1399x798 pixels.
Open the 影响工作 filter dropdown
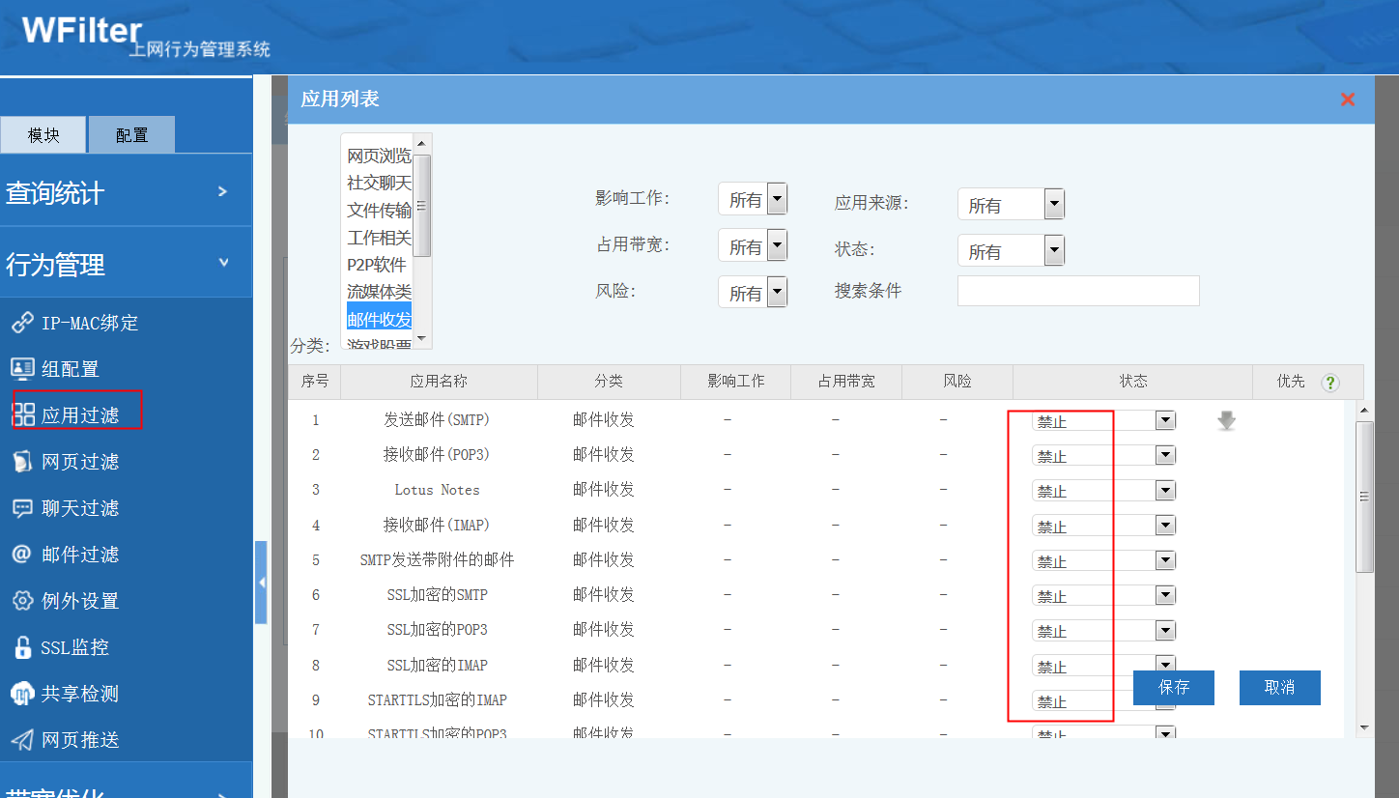[777, 200]
